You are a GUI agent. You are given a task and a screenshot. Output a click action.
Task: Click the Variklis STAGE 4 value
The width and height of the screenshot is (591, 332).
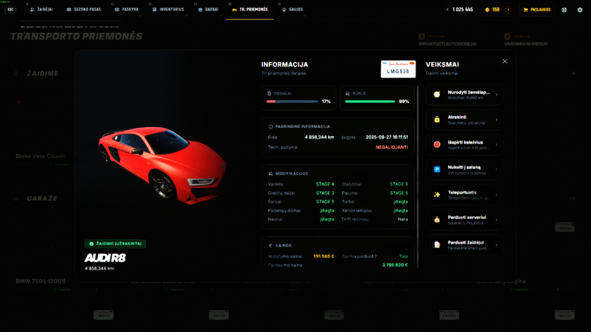click(x=325, y=184)
